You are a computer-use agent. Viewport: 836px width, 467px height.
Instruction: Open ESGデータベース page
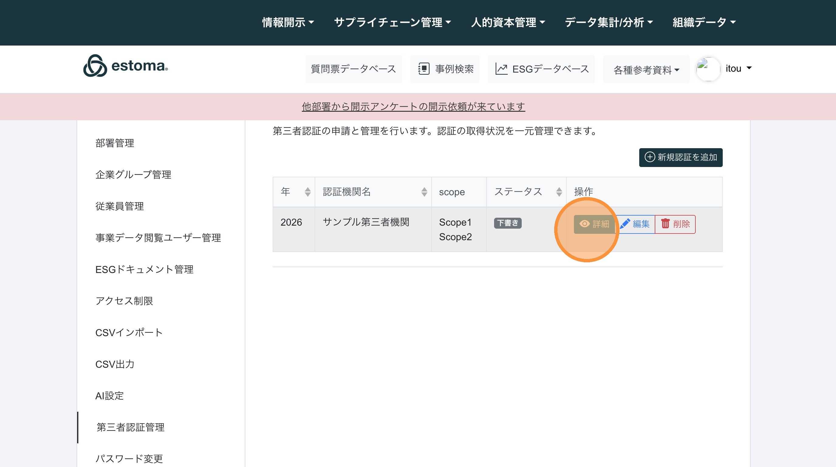[x=541, y=69]
